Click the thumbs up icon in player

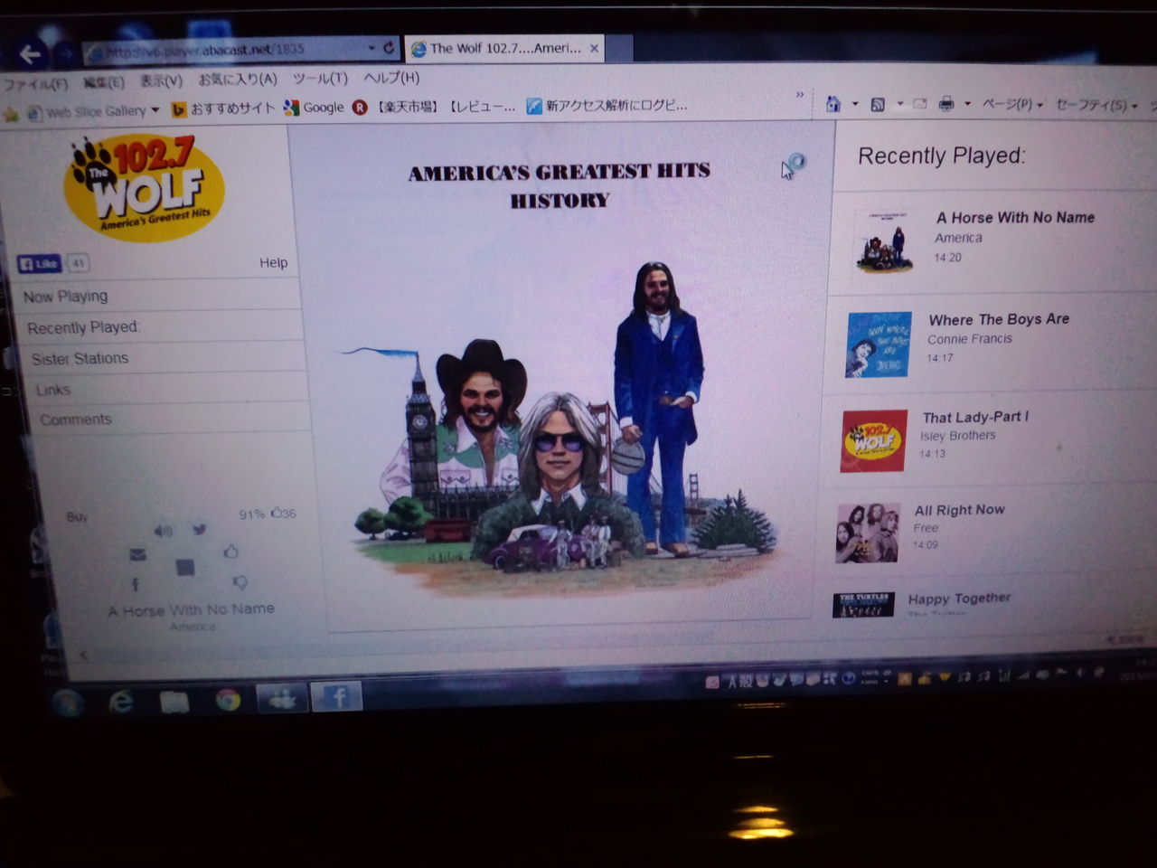click(231, 551)
